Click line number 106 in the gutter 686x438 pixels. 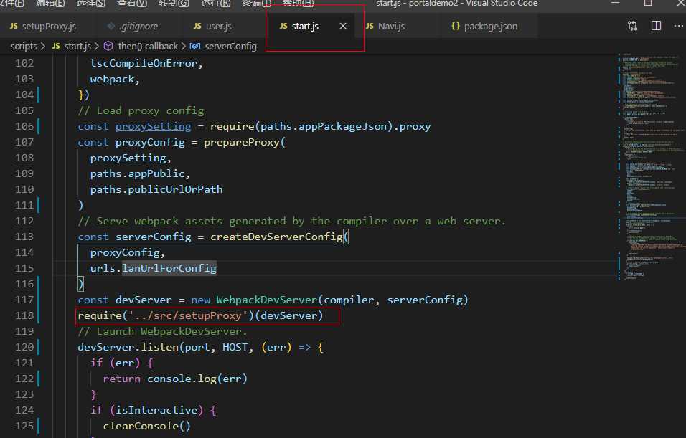click(24, 126)
